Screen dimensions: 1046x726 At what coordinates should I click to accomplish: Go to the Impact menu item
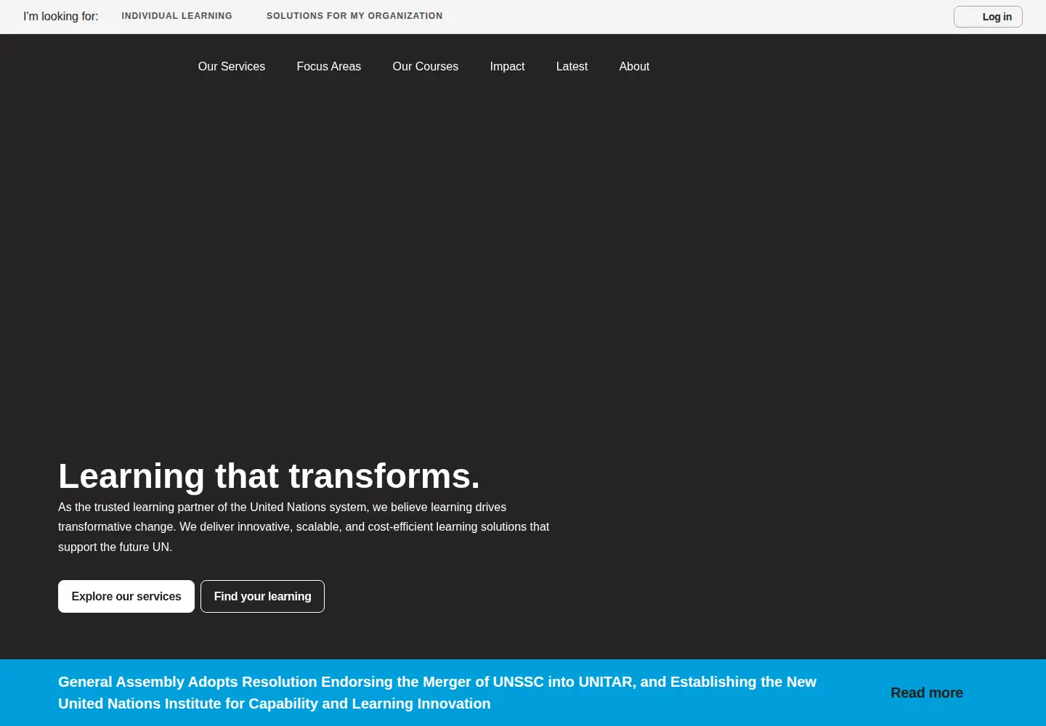[507, 66]
